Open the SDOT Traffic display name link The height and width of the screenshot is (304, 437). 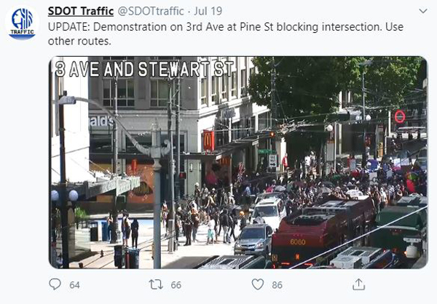click(81, 11)
